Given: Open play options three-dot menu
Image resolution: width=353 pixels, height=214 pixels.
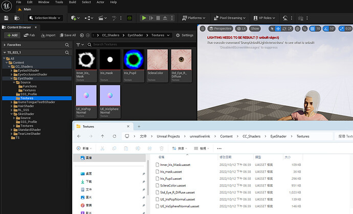Looking at the screenshot, I should [172, 18].
